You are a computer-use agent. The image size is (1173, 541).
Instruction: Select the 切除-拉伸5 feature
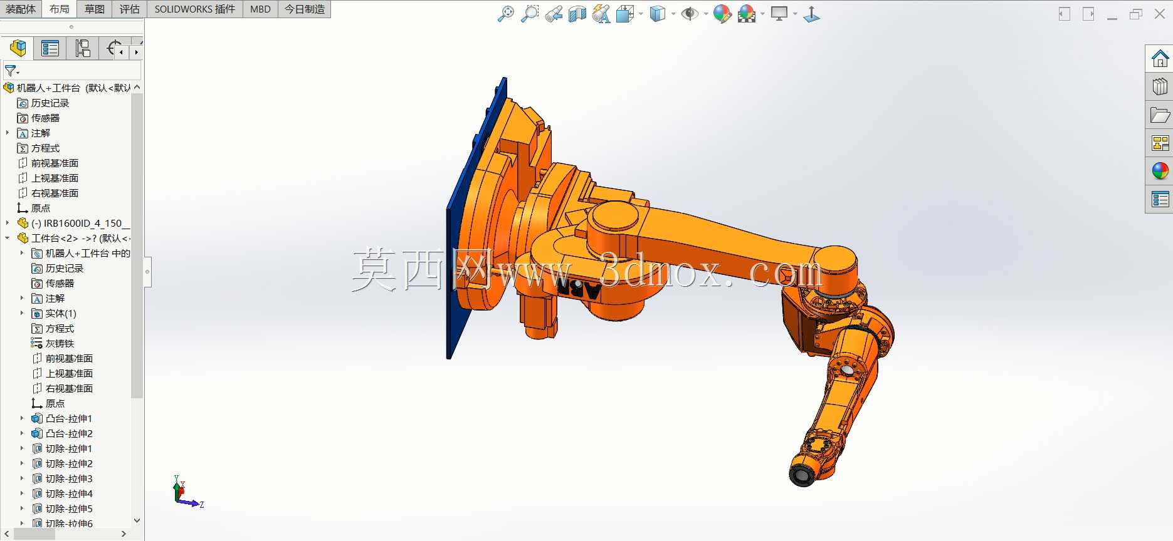[62, 508]
